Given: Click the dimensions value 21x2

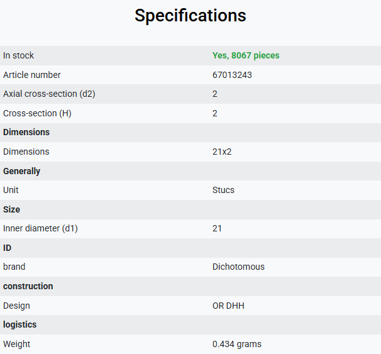Looking at the screenshot, I should point(222,152).
